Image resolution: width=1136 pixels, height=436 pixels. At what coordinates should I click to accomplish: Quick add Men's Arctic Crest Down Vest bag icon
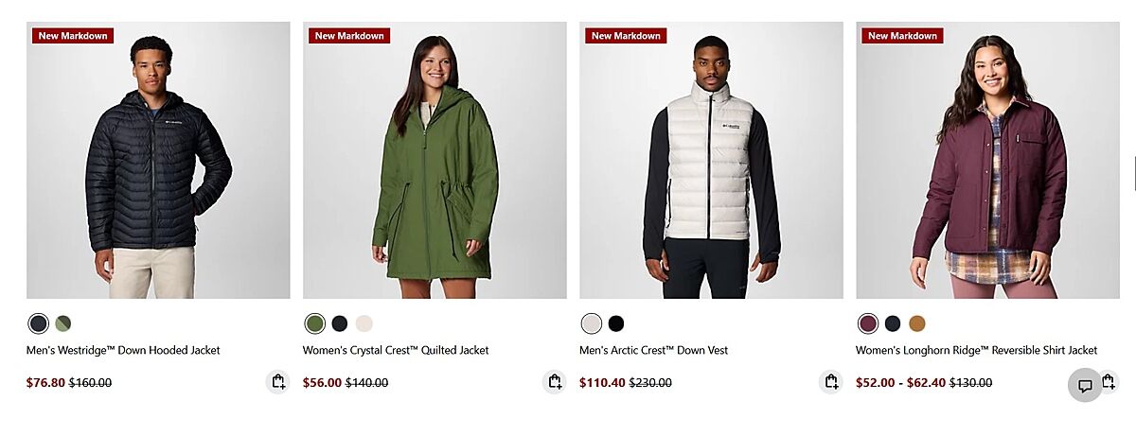[831, 382]
